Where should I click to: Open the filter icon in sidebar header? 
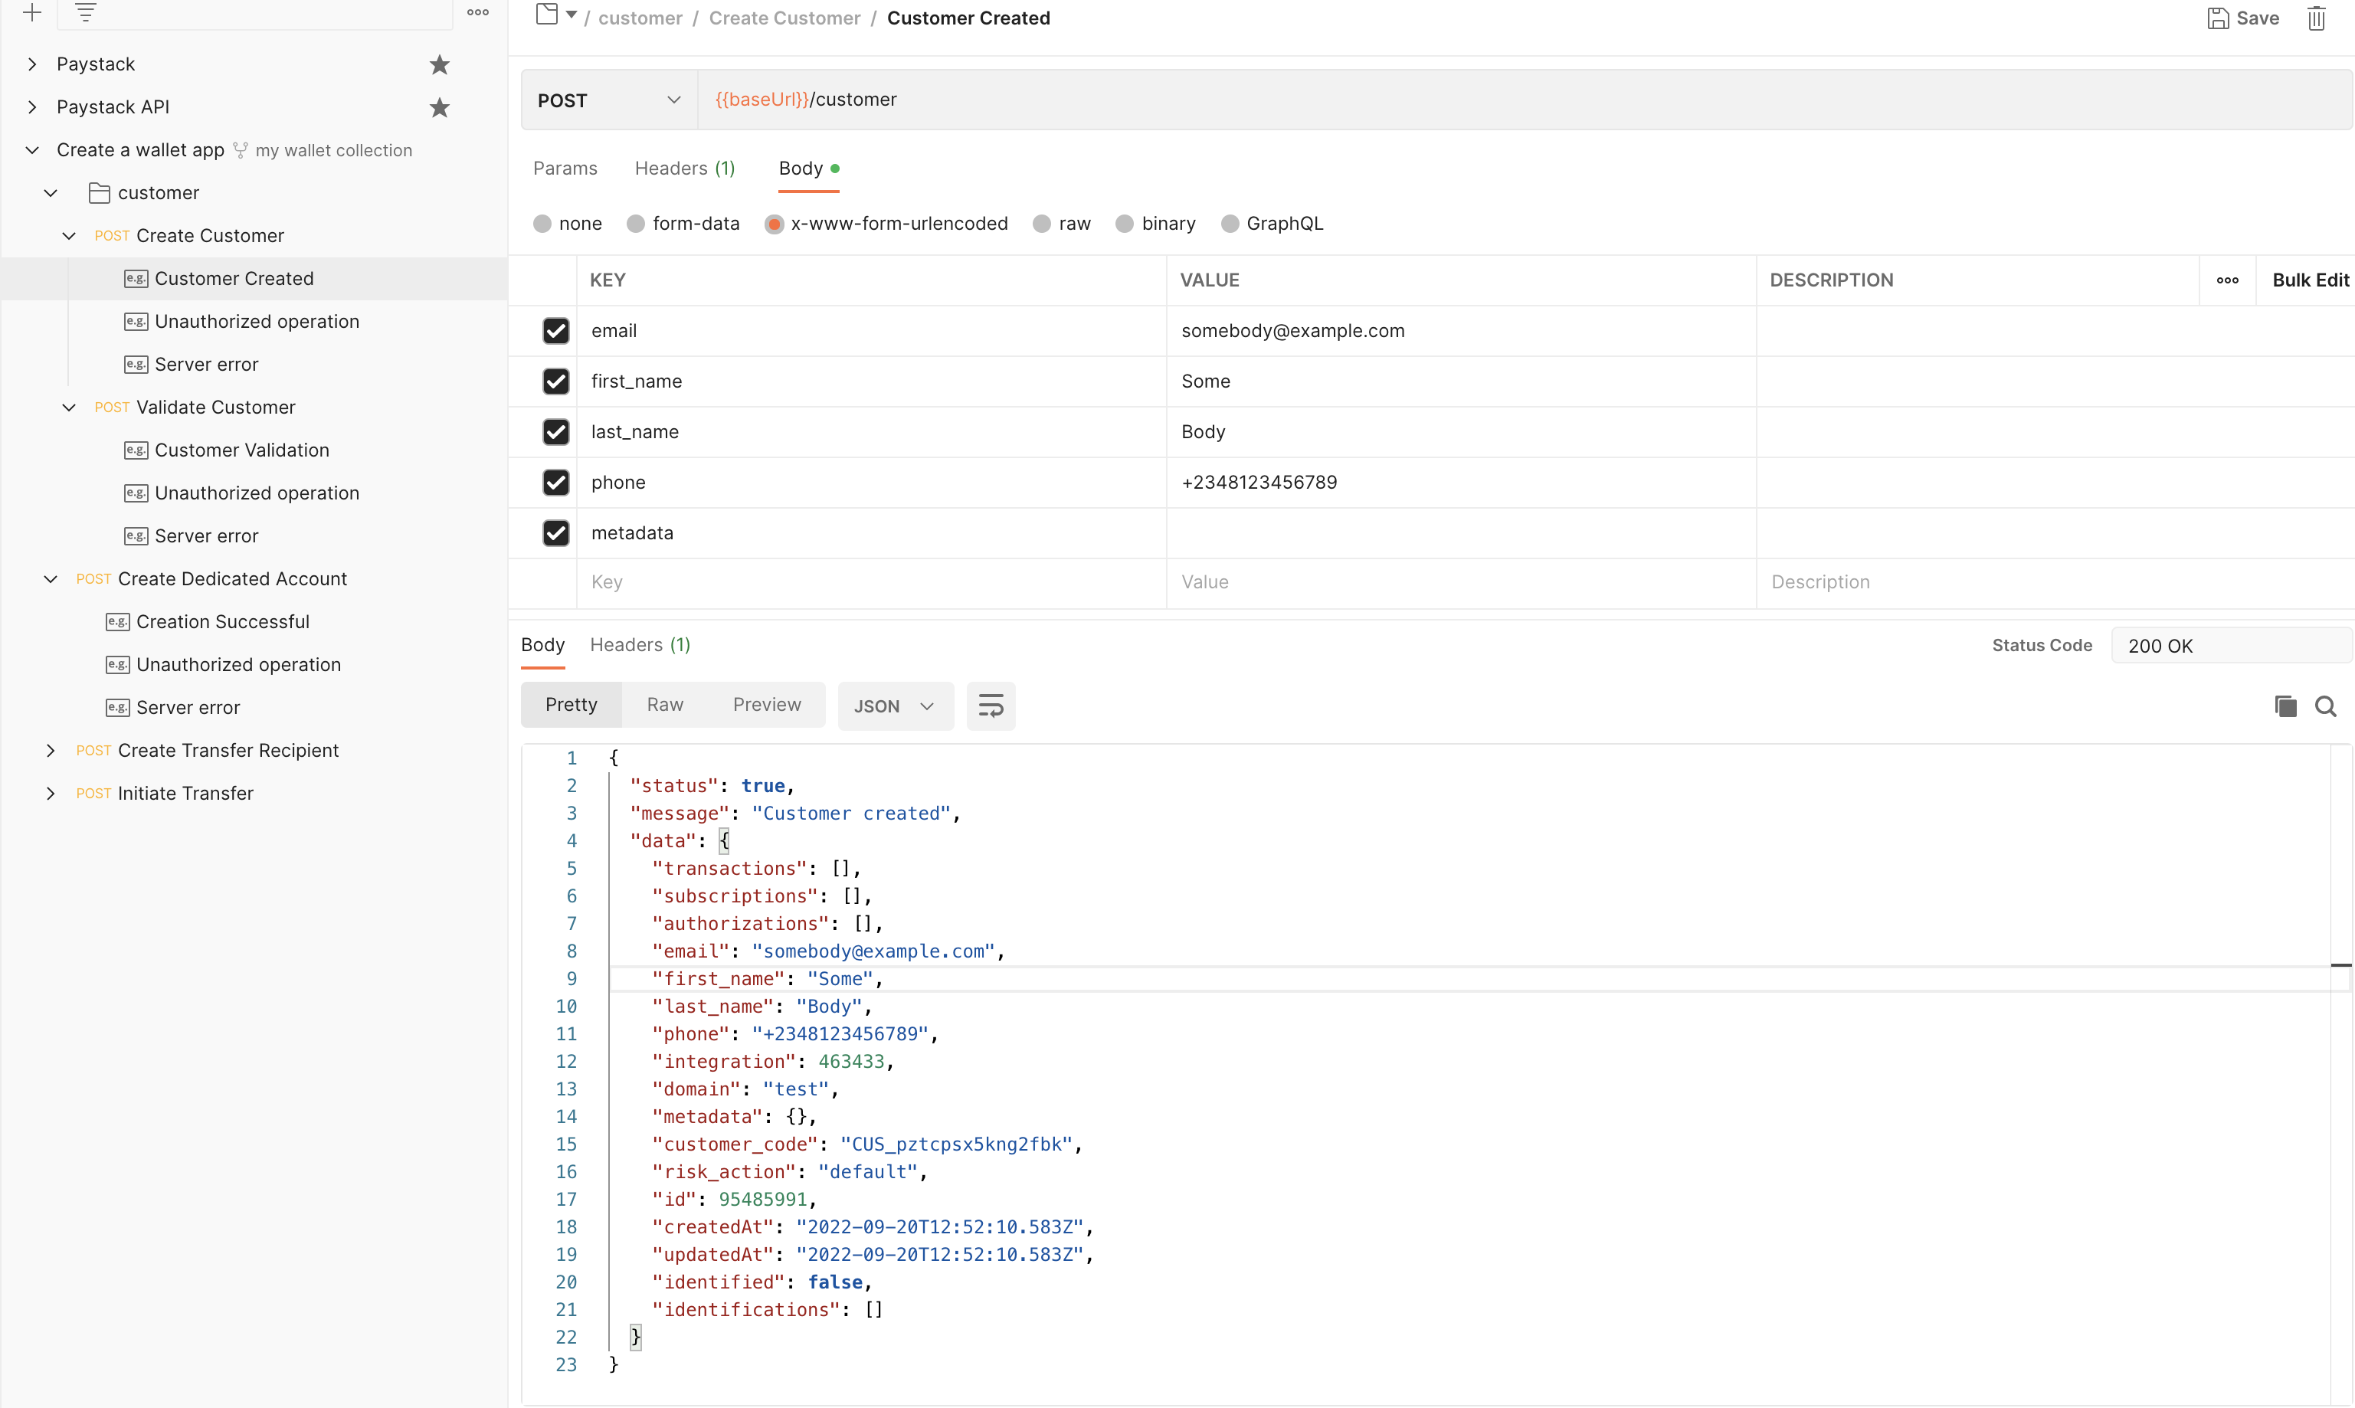coord(87,12)
